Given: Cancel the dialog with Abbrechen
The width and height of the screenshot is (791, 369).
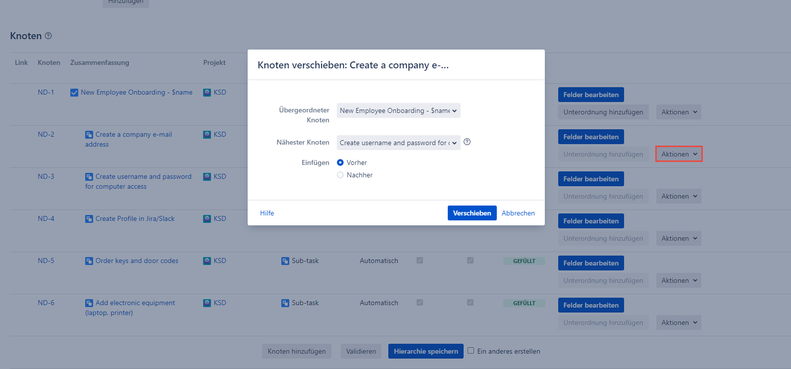Looking at the screenshot, I should 518,213.
